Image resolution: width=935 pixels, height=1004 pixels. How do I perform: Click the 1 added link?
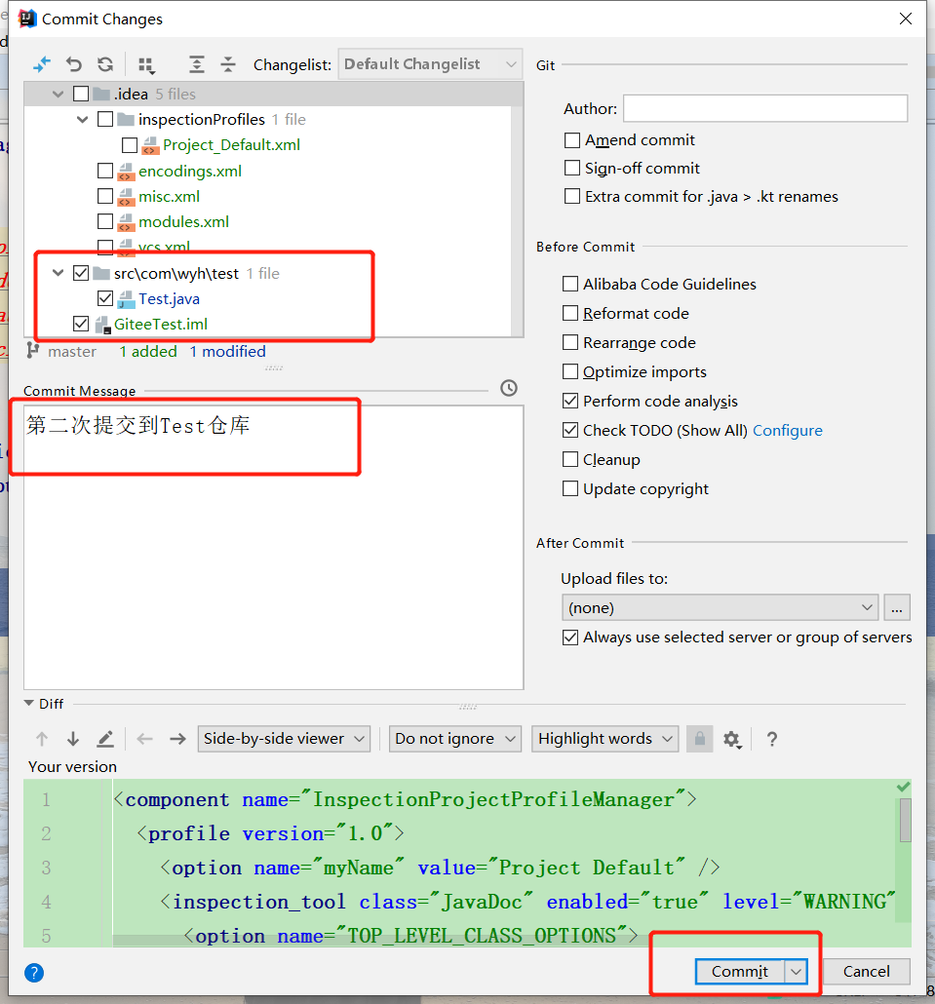point(148,352)
